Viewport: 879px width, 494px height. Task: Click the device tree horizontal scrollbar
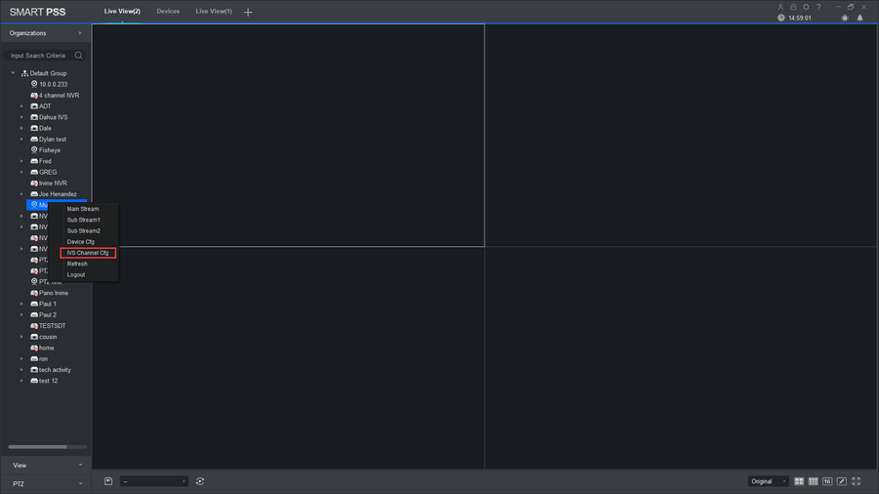[37, 447]
